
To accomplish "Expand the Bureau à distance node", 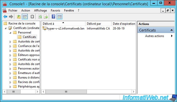I will point(10,78).
